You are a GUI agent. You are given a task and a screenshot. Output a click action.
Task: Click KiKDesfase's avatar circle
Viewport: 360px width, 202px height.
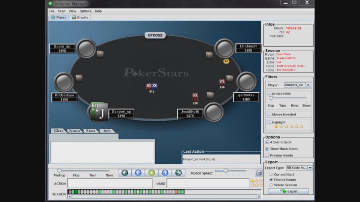point(64,82)
